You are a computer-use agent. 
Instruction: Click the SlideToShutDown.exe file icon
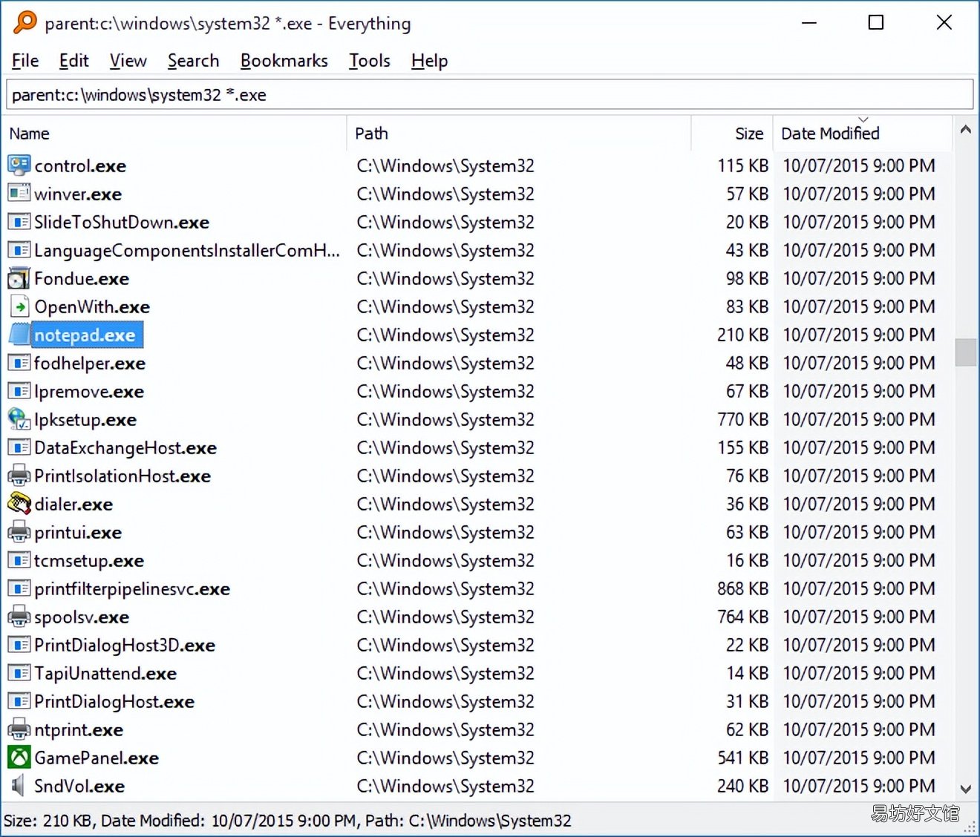coord(19,222)
